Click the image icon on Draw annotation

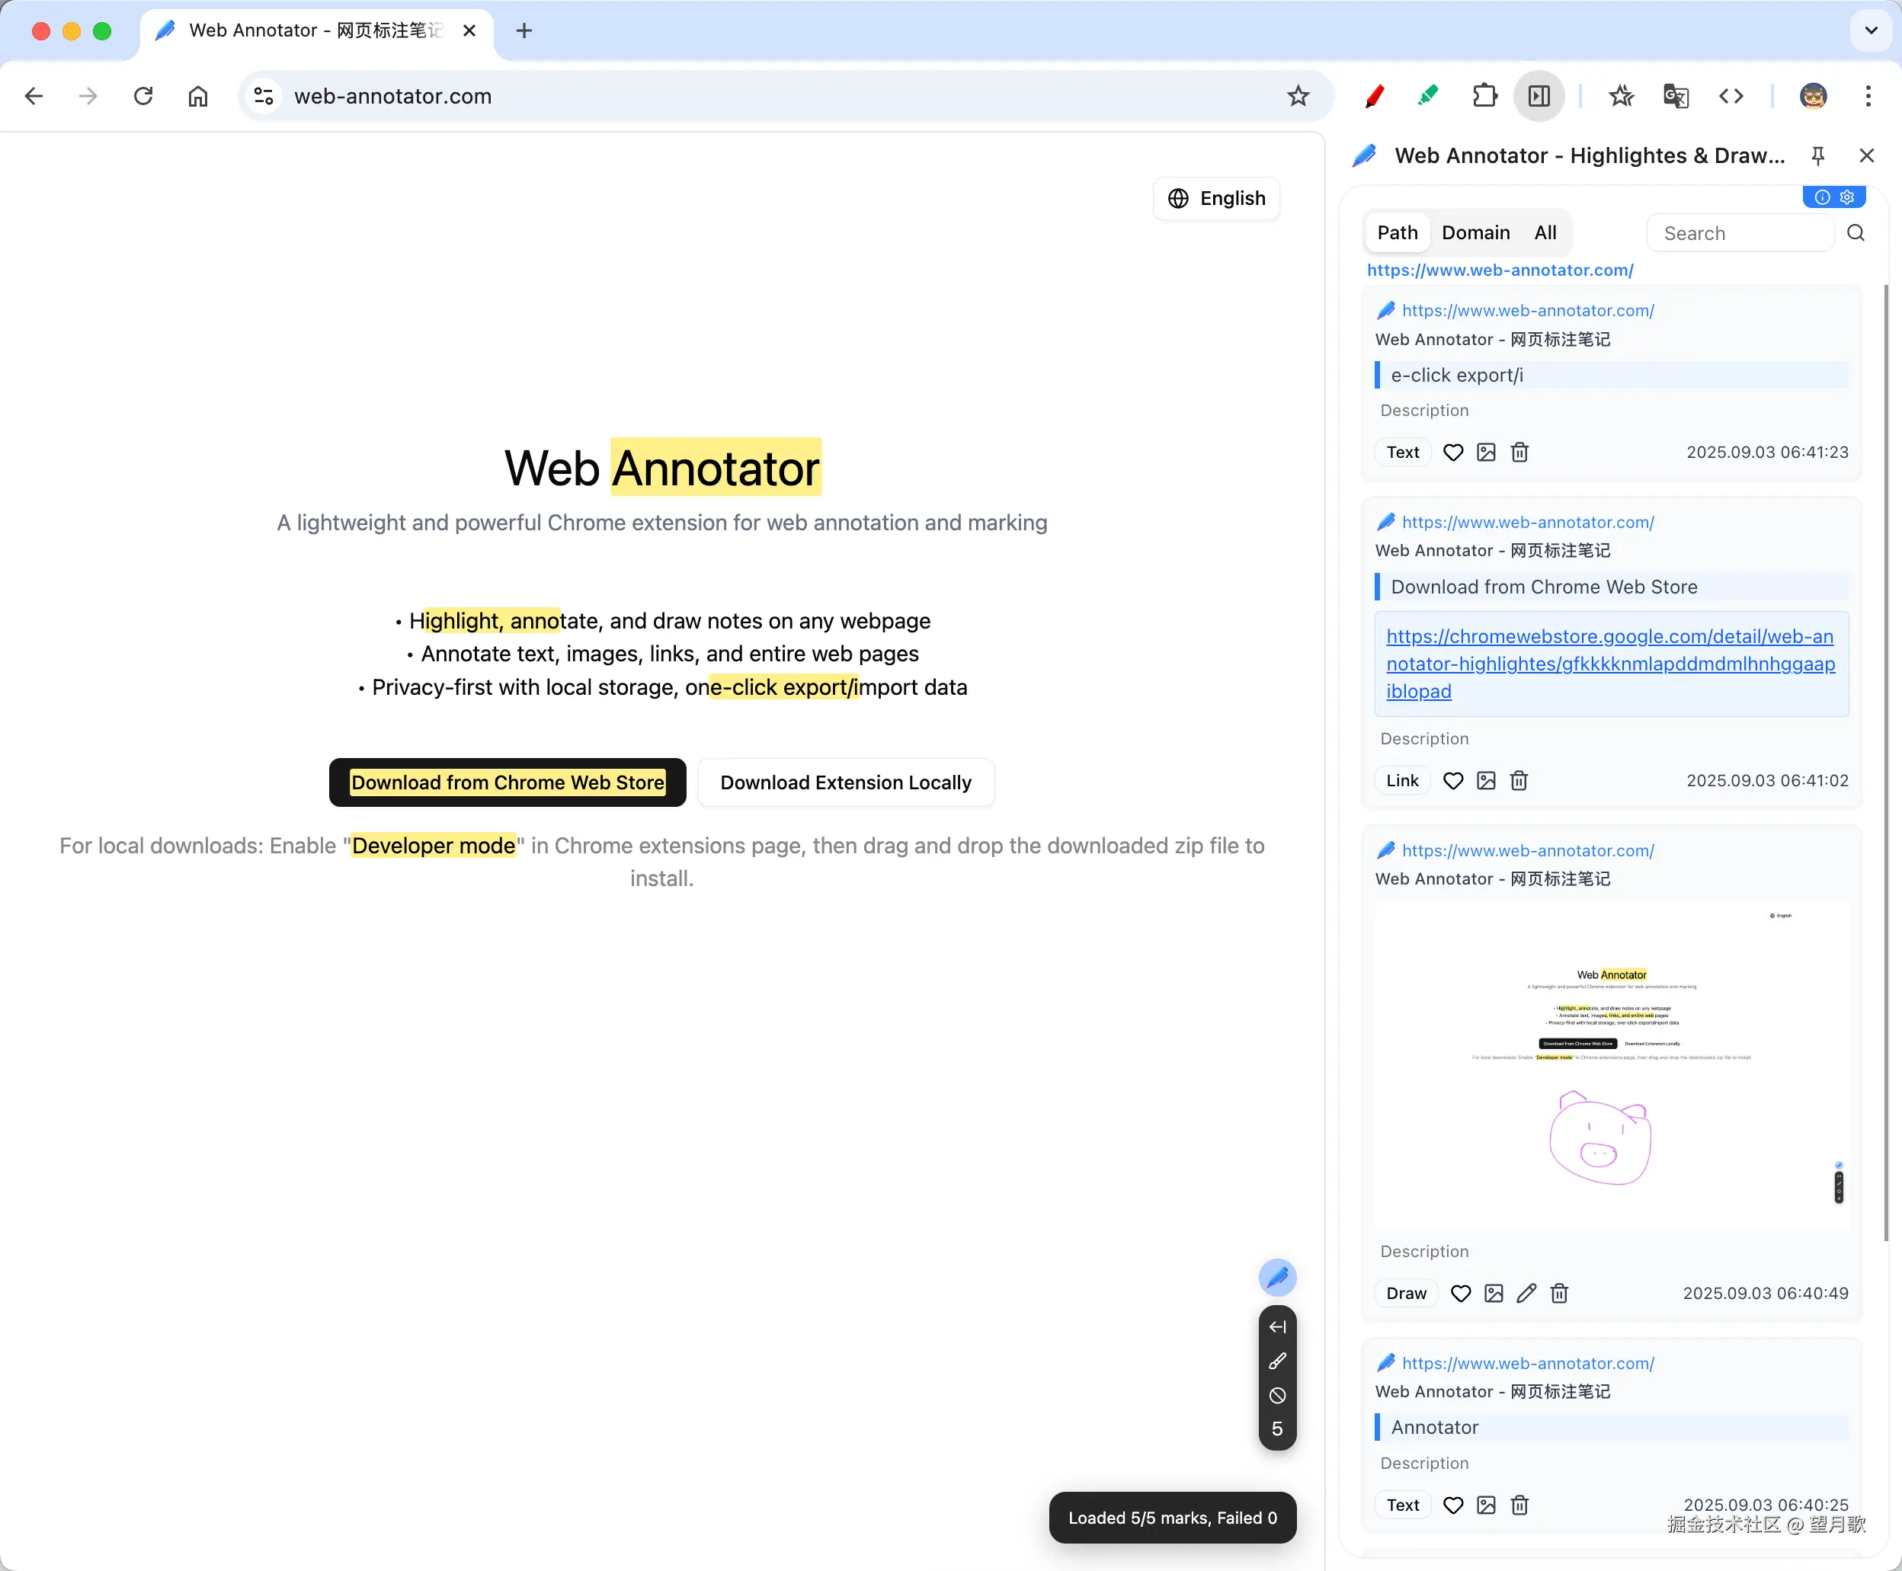(x=1494, y=1293)
